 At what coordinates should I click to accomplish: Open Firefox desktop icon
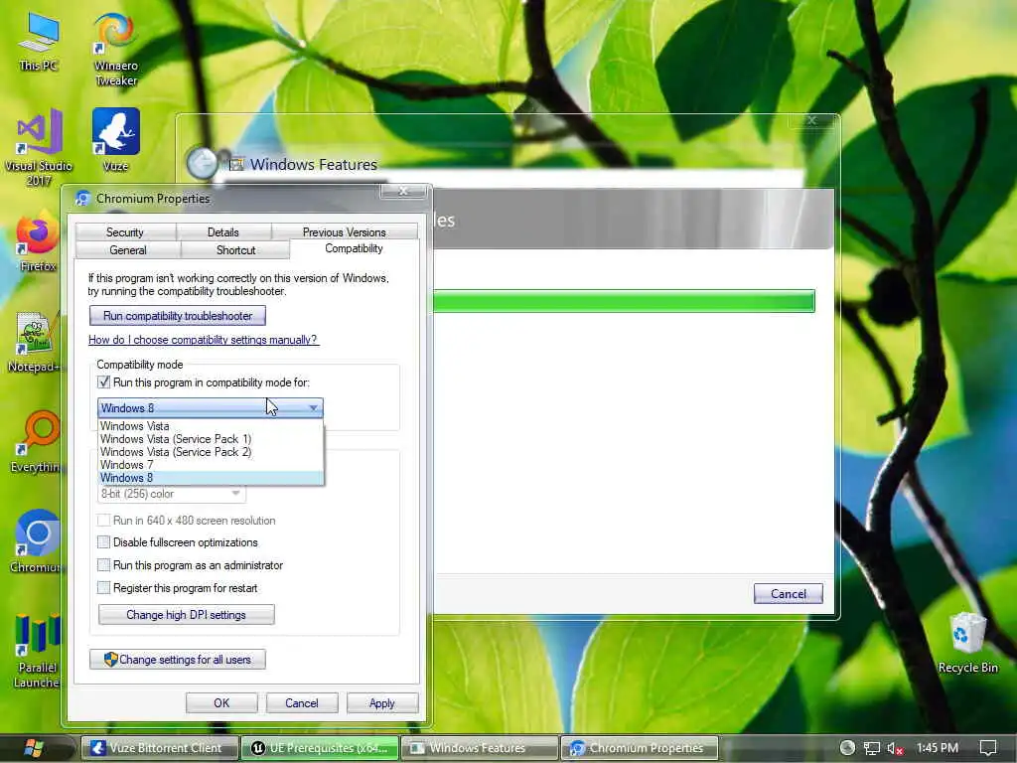38,240
